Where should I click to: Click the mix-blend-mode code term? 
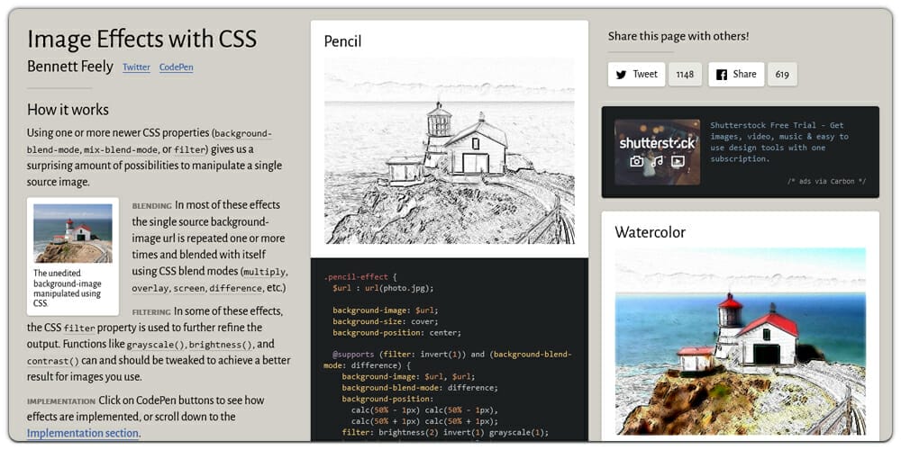[x=121, y=150]
